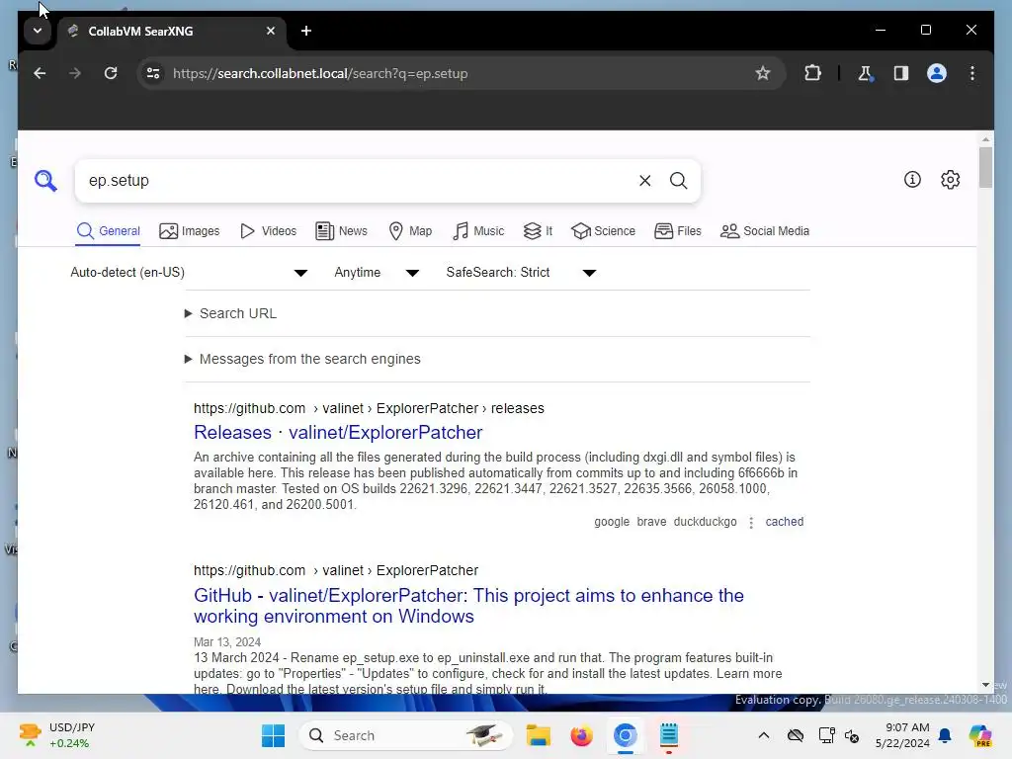Open File Explorer from taskbar

tap(538, 735)
